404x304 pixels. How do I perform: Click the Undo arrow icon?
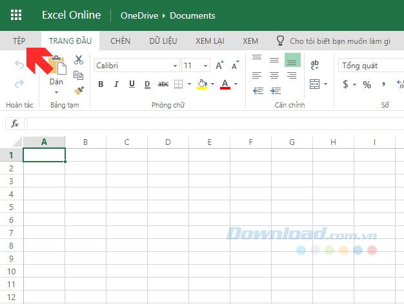click(19, 64)
